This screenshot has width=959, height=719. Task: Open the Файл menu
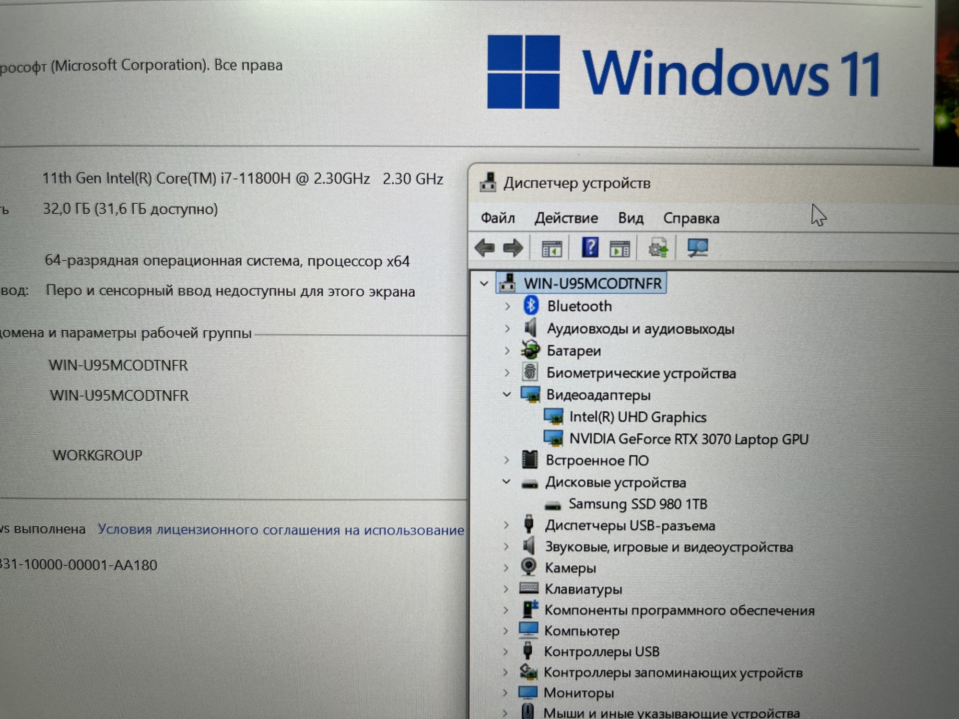tap(498, 218)
